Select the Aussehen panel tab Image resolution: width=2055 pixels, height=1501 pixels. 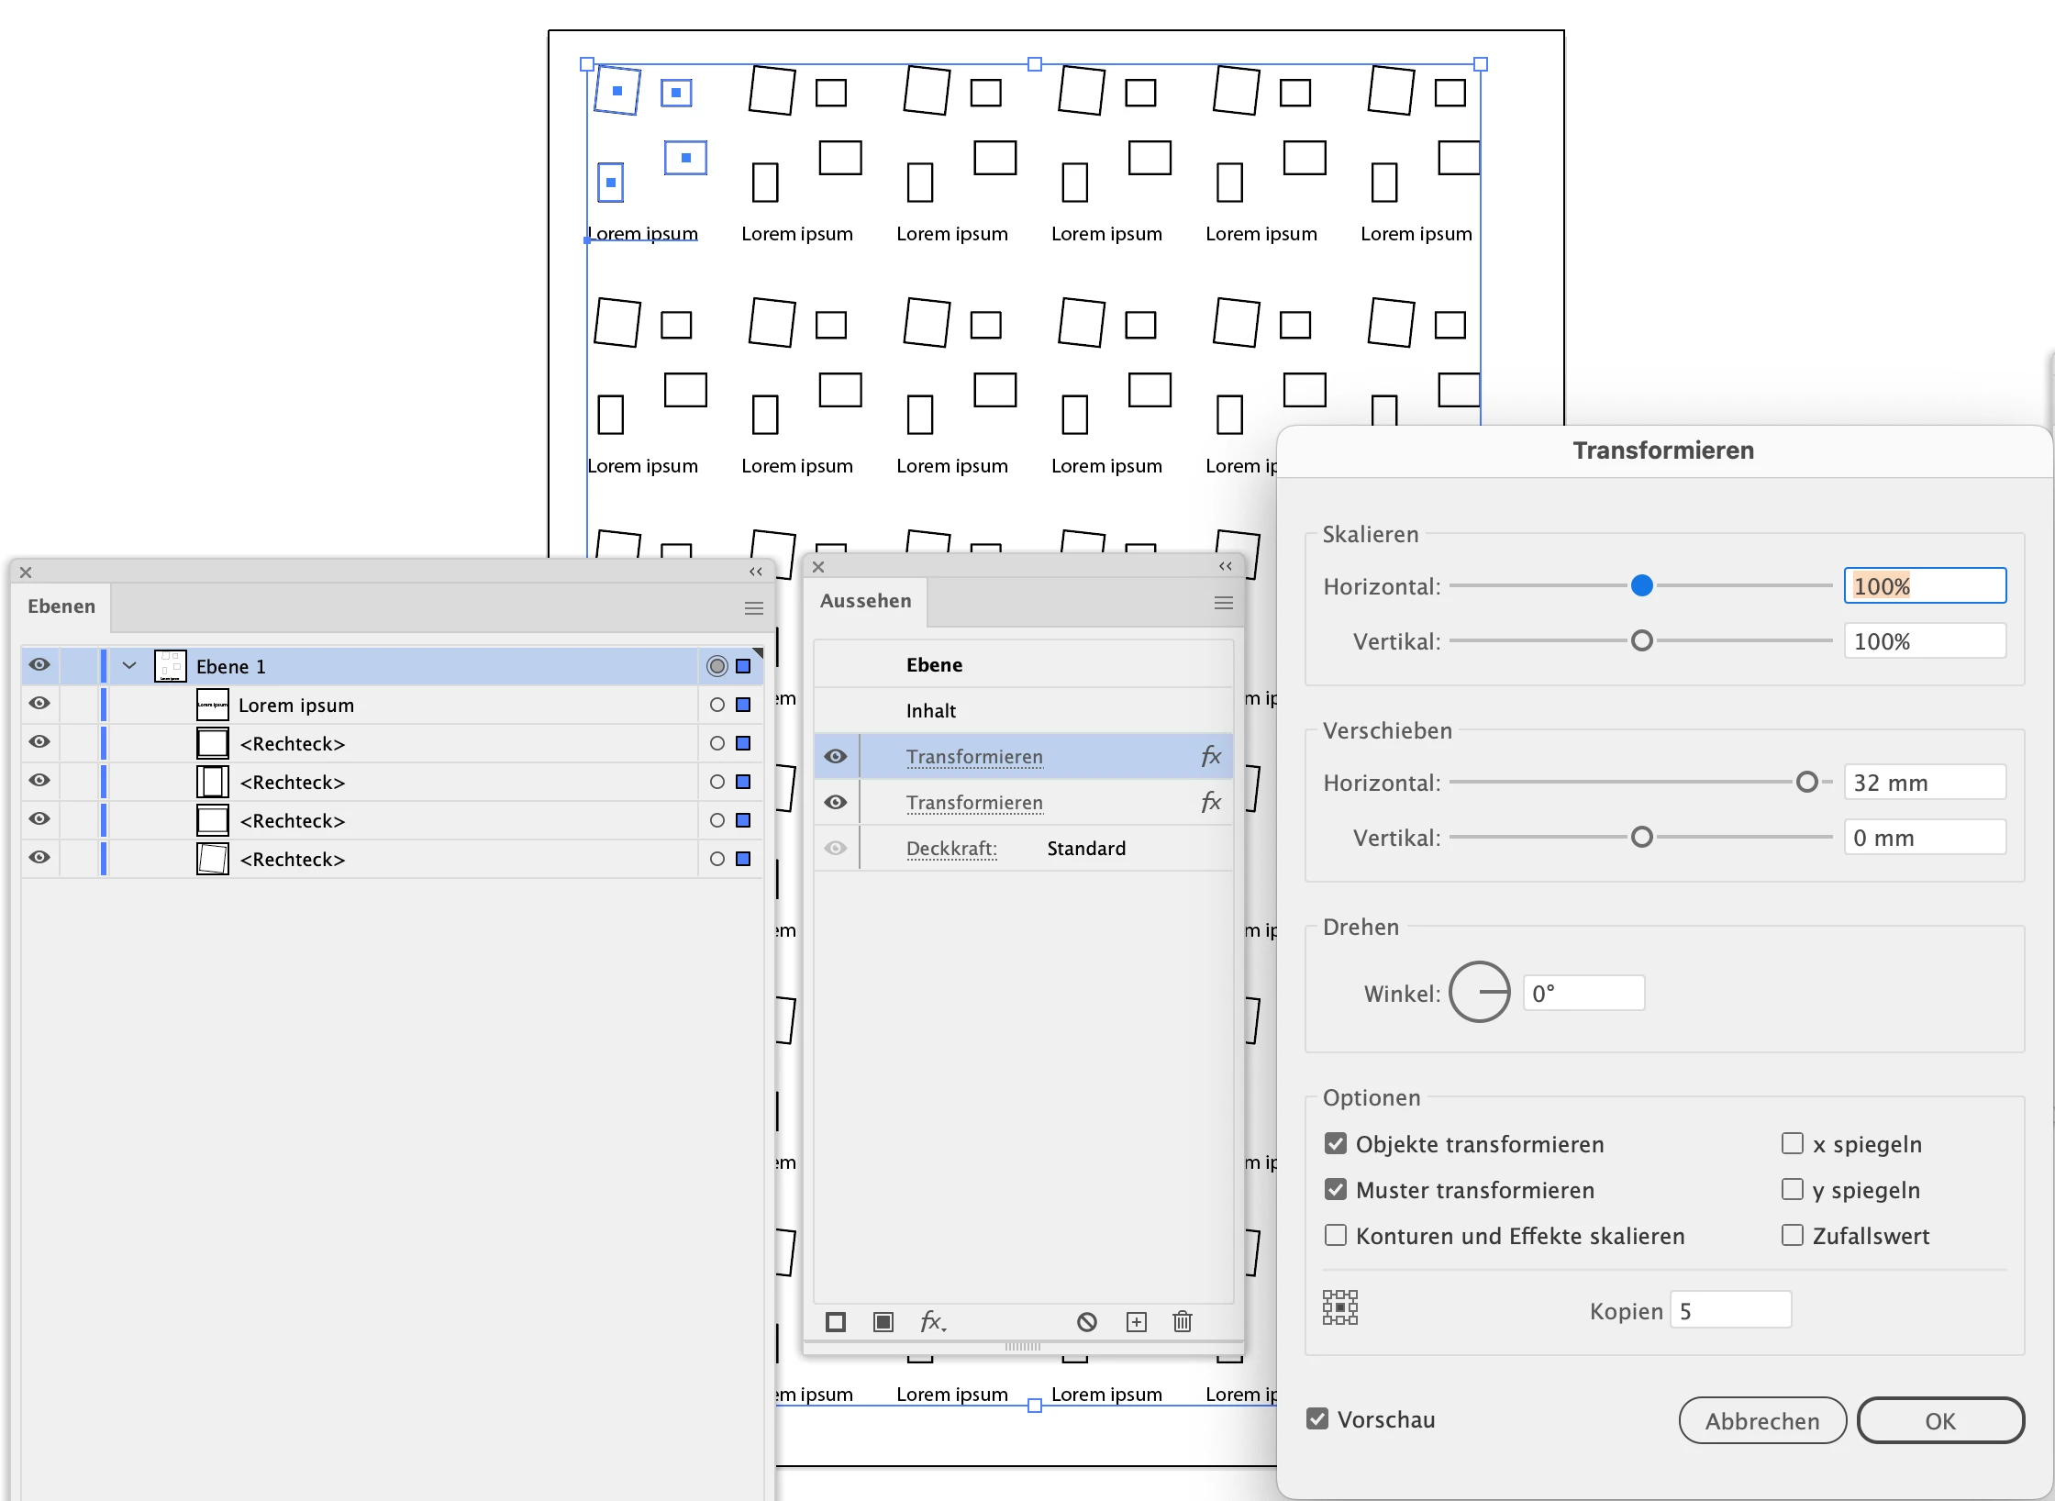865,601
